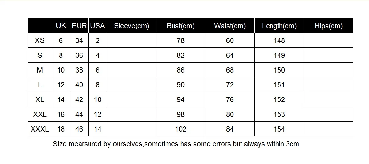Click the length value 154
Screen dimensions: 369x164
279,129
